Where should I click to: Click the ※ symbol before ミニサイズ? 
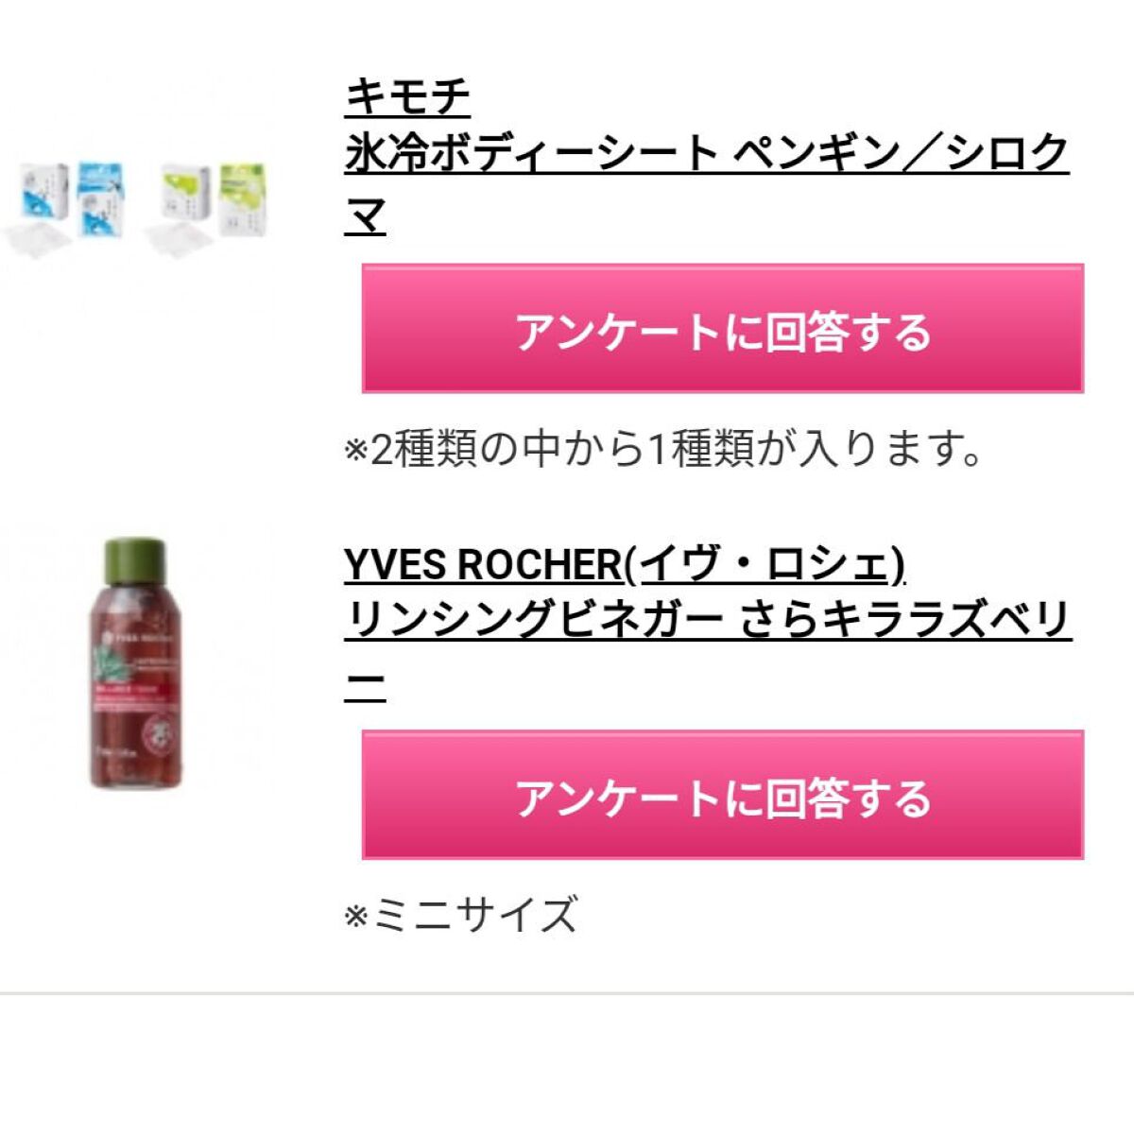pyautogui.click(x=356, y=916)
